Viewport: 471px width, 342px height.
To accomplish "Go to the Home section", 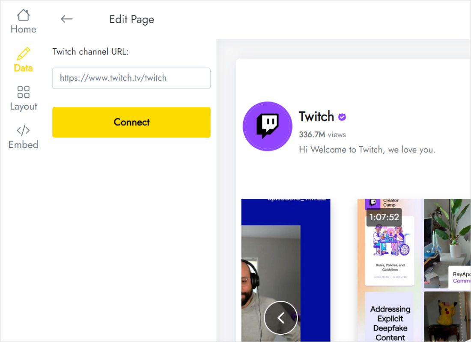I will [24, 21].
